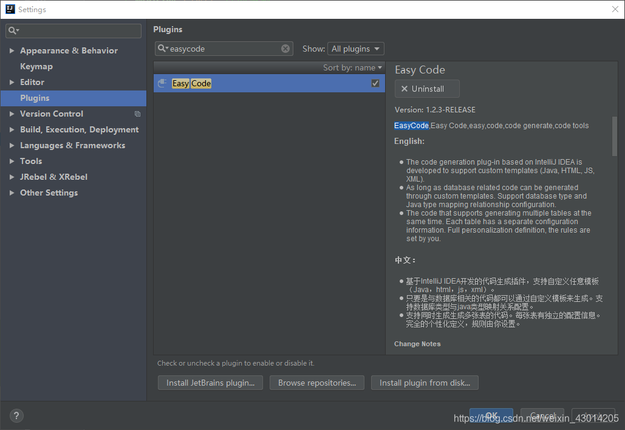
Task: Click the Cancel button
Action: click(542, 415)
